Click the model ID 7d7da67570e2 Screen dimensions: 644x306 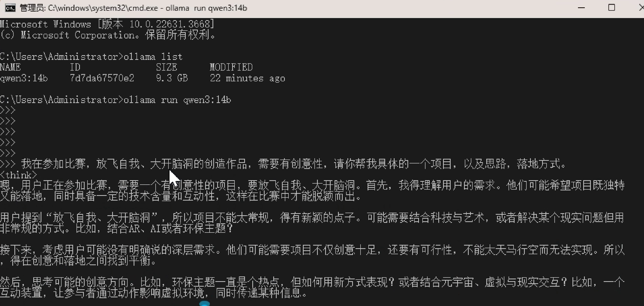pyautogui.click(x=102, y=78)
